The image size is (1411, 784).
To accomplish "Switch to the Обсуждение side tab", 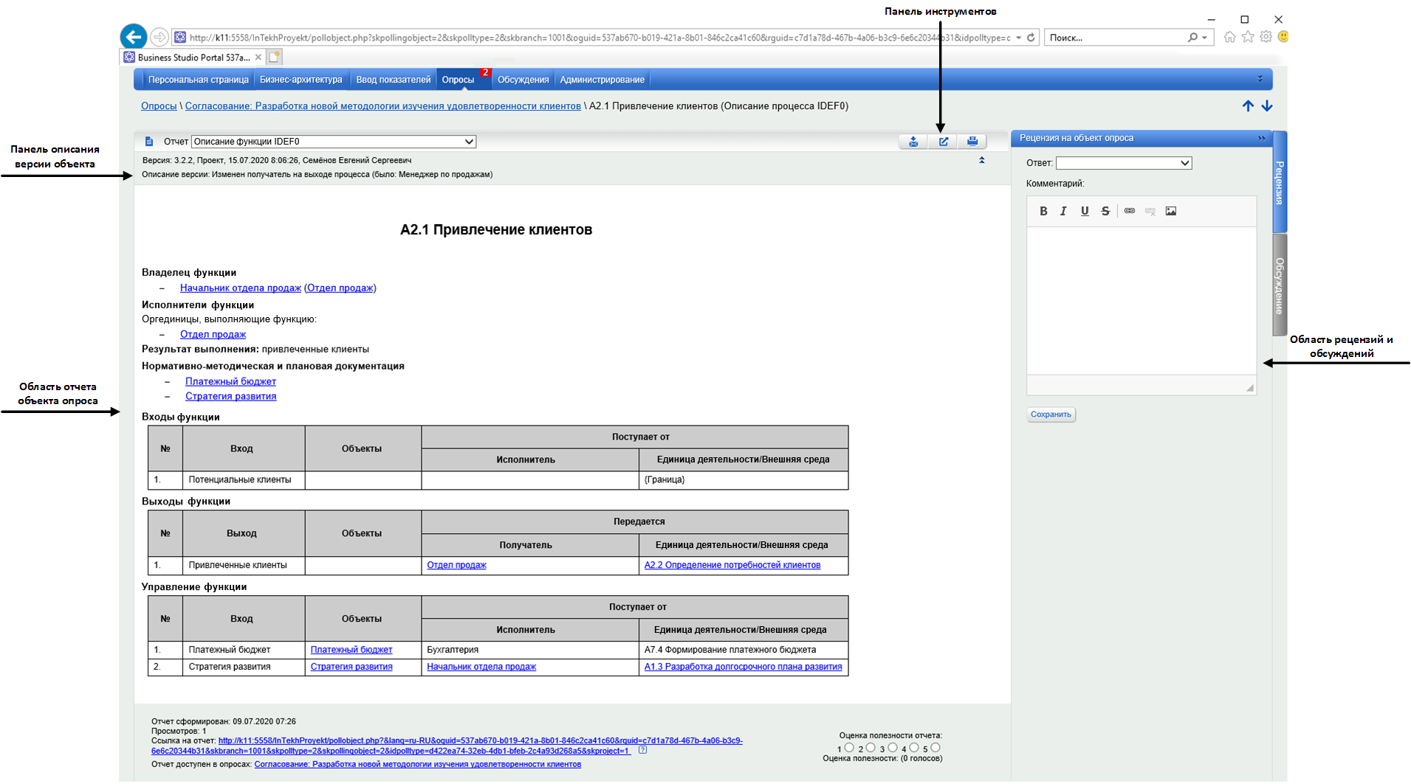I will click(1280, 285).
